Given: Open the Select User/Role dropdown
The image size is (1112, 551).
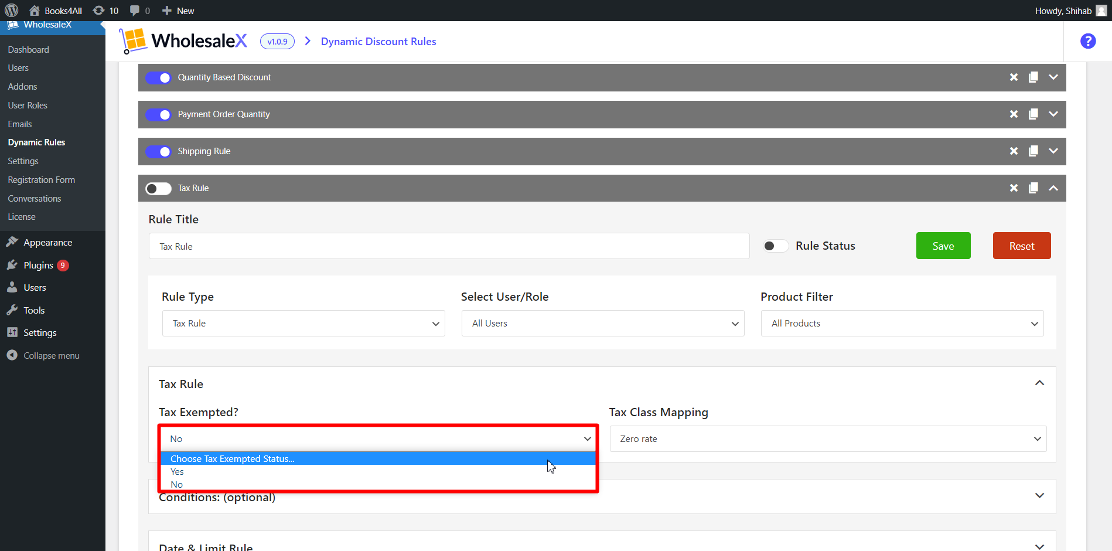Looking at the screenshot, I should (603, 324).
